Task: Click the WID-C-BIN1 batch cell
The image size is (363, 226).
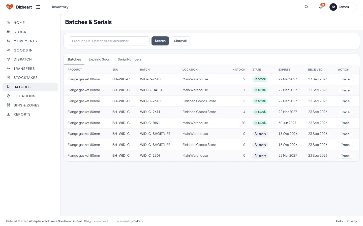Action: coord(150,123)
